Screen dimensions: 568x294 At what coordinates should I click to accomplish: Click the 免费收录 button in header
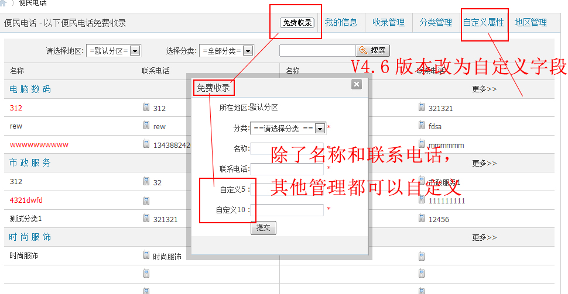[x=297, y=23]
